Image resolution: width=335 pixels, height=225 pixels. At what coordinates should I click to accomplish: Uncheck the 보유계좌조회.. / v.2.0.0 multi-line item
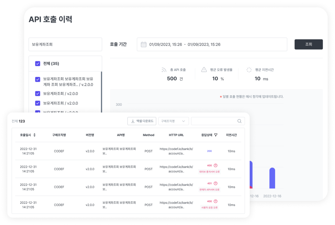click(38, 79)
